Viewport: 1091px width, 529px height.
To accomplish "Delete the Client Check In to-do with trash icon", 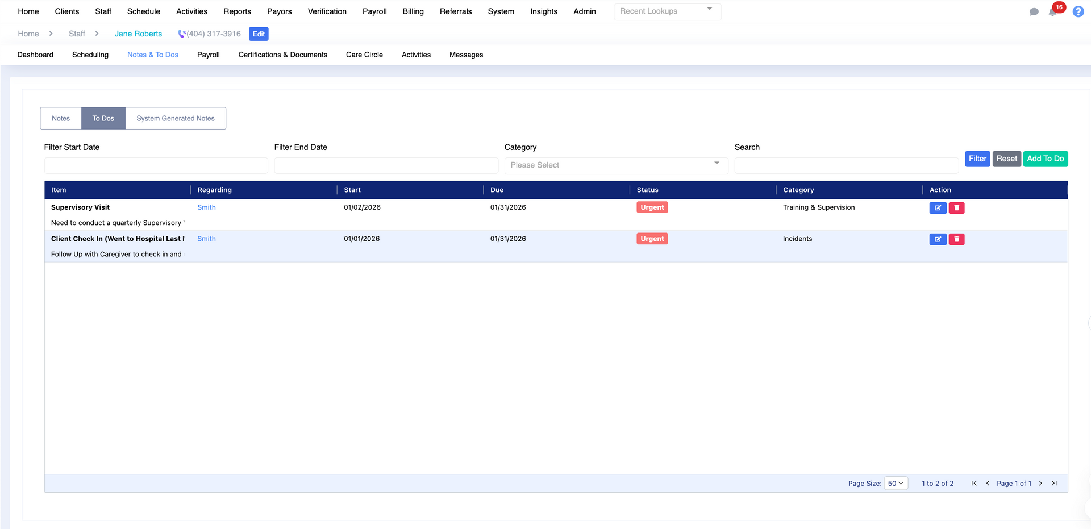I will [x=956, y=239].
